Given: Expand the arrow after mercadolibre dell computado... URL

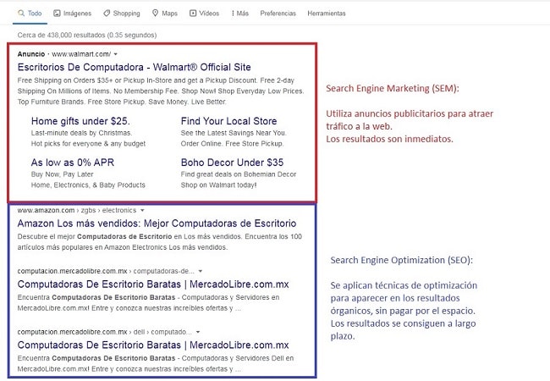Looking at the screenshot, I should point(198,332).
